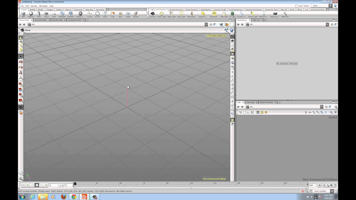Open the Polygon shelf tab
The height and width of the screenshot is (200, 356).
[x=50, y=9]
